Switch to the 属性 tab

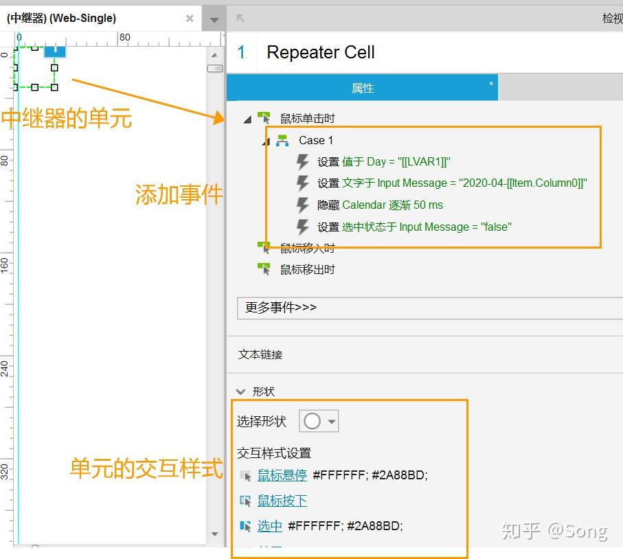[x=363, y=88]
